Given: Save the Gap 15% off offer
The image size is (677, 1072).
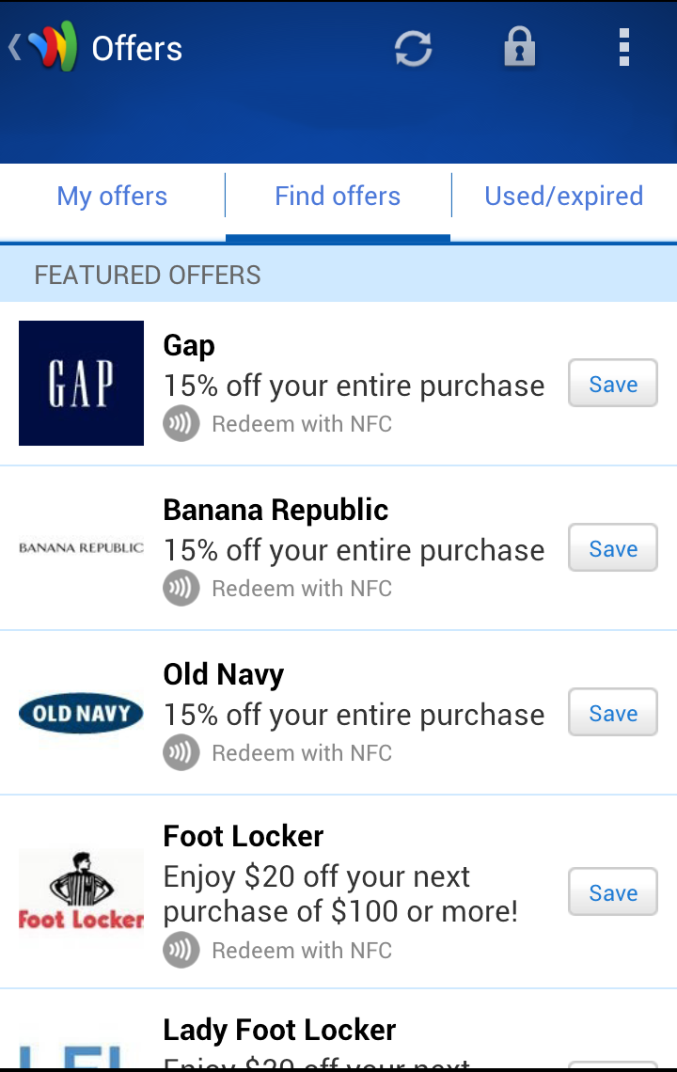Looking at the screenshot, I should 613,384.
